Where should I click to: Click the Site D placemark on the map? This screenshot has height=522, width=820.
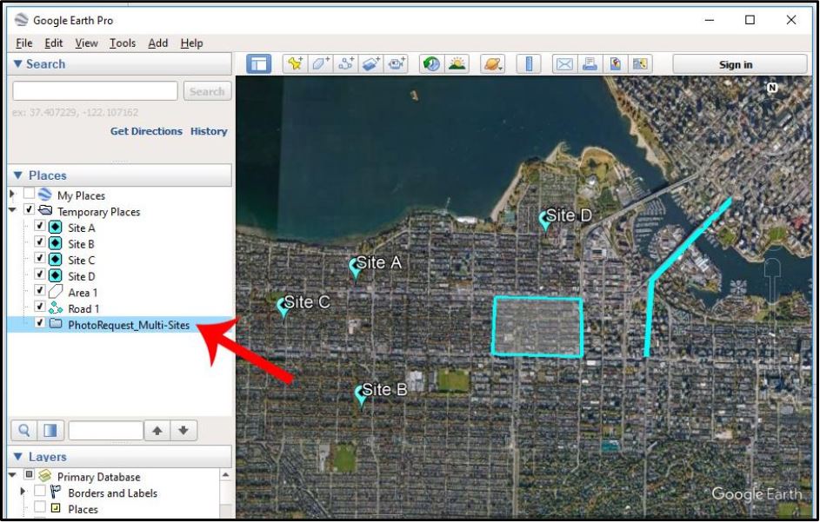pos(545,221)
